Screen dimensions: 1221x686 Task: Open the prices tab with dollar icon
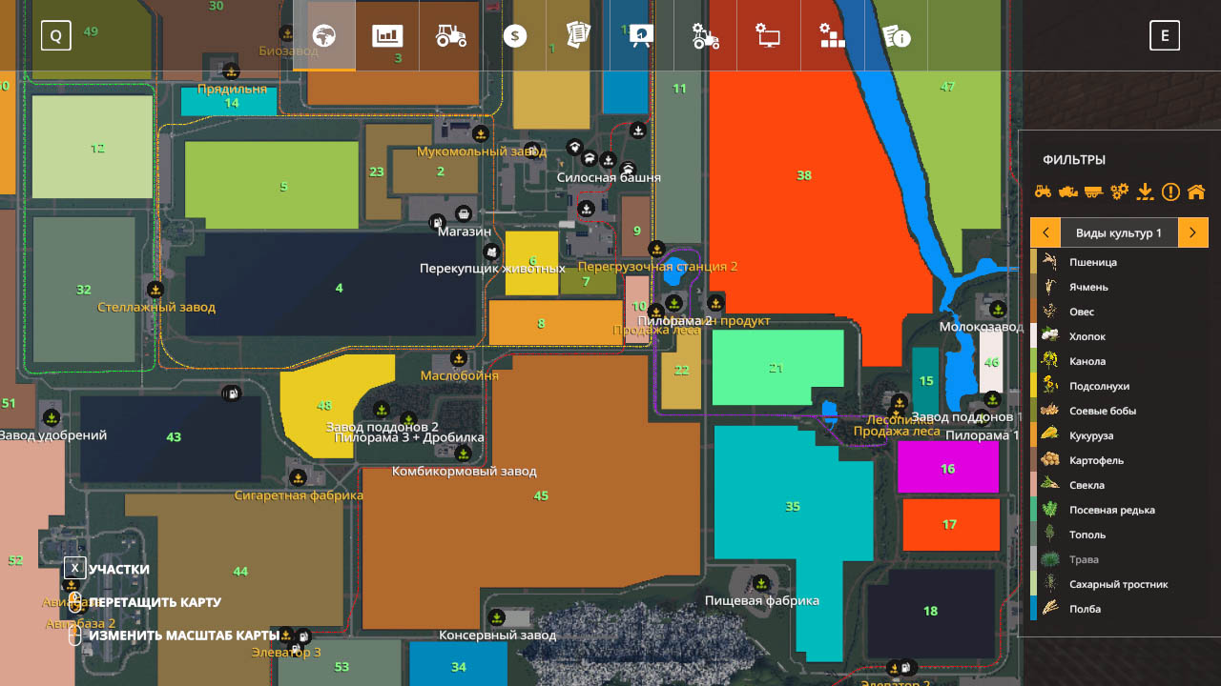(515, 36)
